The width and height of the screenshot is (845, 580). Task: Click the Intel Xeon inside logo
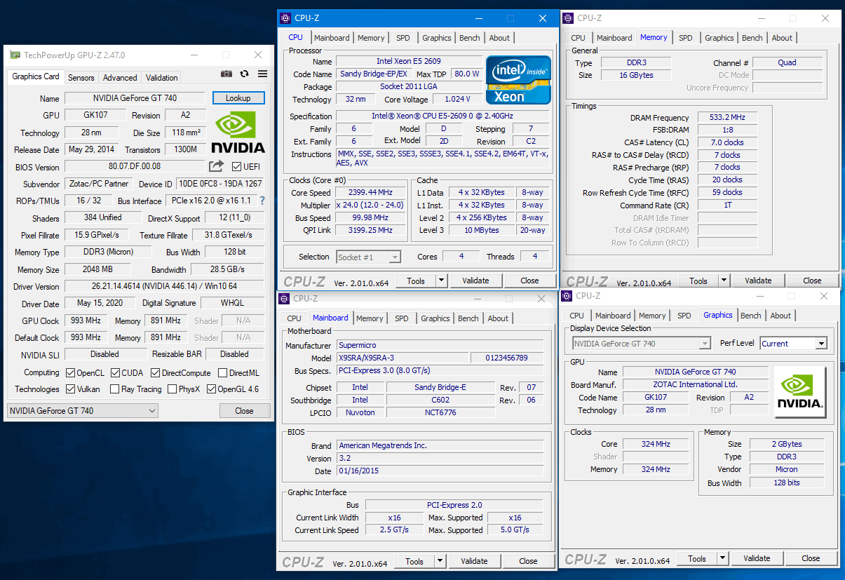[x=520, y=79]
